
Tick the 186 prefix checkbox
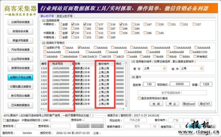pyautogui.click(x=145, y=33)
